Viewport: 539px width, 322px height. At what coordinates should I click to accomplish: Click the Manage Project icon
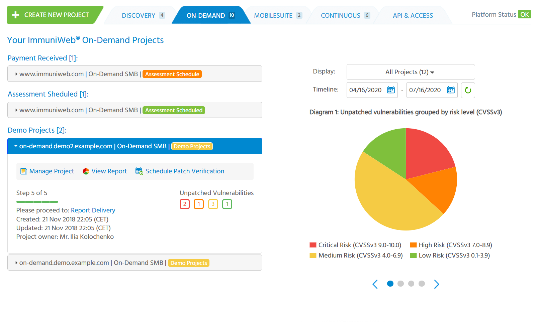click(x=24, y=171)
